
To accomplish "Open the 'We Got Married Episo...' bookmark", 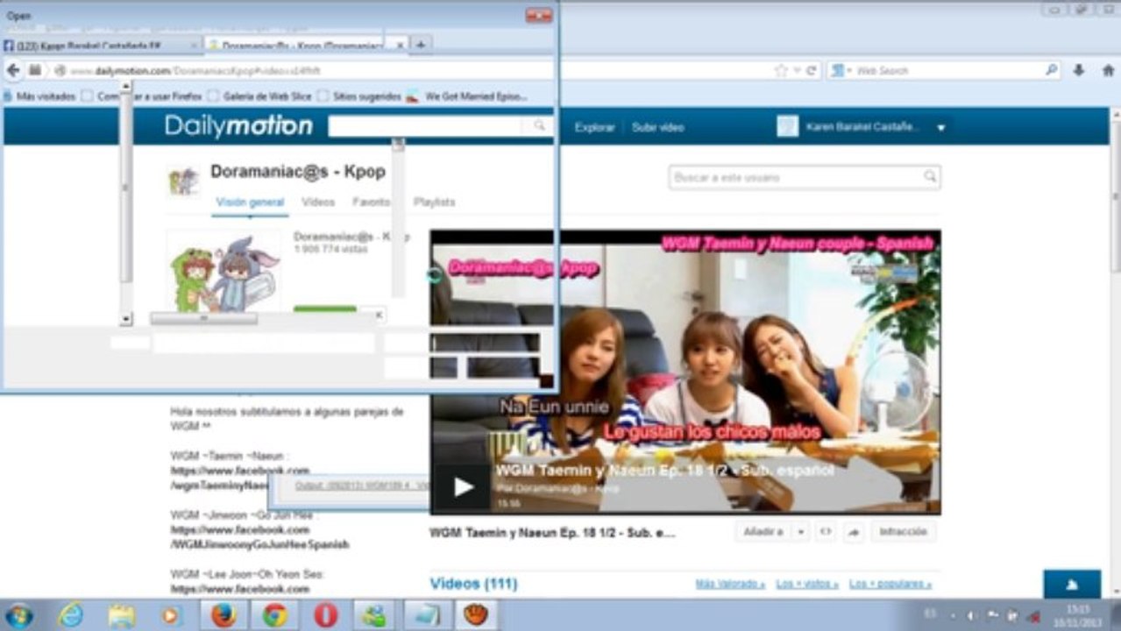I will pos(469,96).
